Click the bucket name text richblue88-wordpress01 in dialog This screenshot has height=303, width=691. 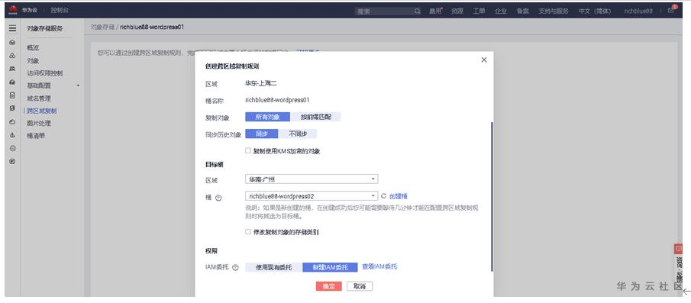[277, 100]
